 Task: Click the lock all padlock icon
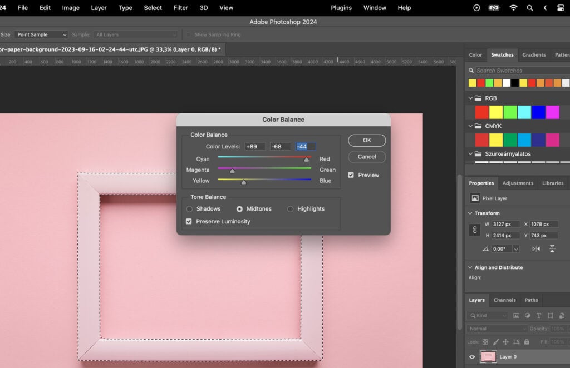527,342
